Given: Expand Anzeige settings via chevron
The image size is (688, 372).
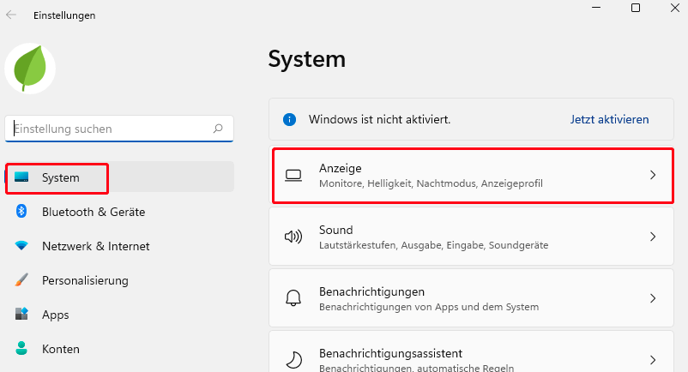Looking at the screenshot, I should click(653, 175).
